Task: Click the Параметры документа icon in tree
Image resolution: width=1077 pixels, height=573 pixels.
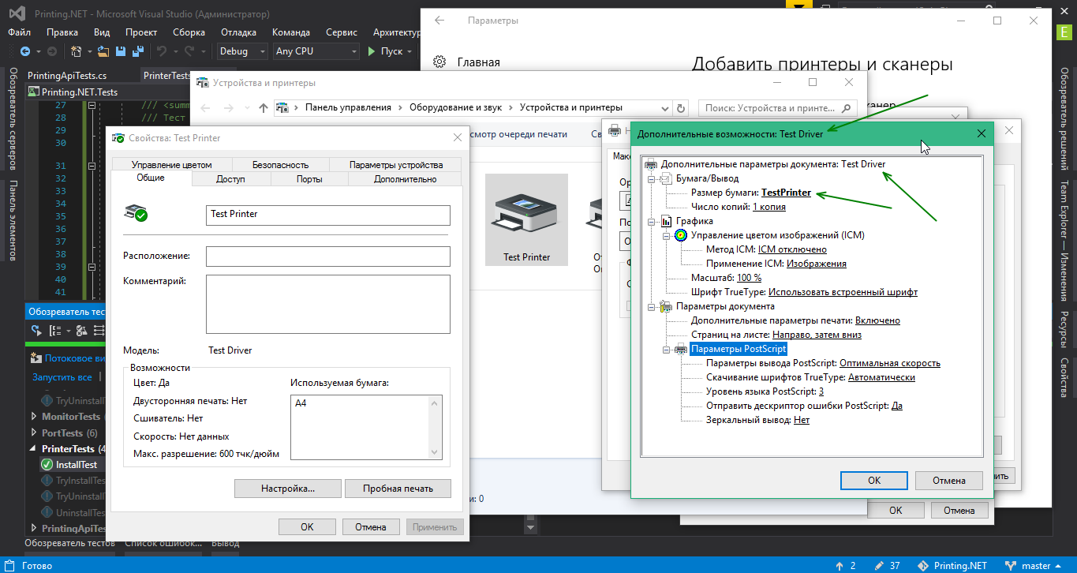Action: pyautogui.click(x=666, y=306)
